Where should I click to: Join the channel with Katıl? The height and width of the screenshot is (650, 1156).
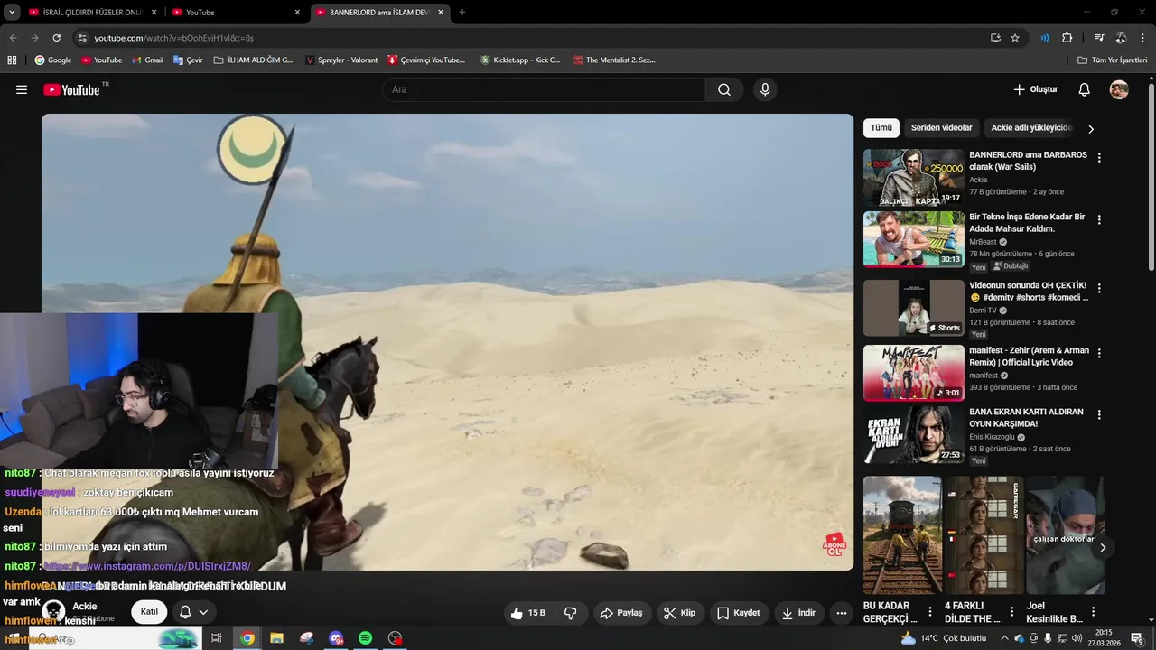coord(149,612)
